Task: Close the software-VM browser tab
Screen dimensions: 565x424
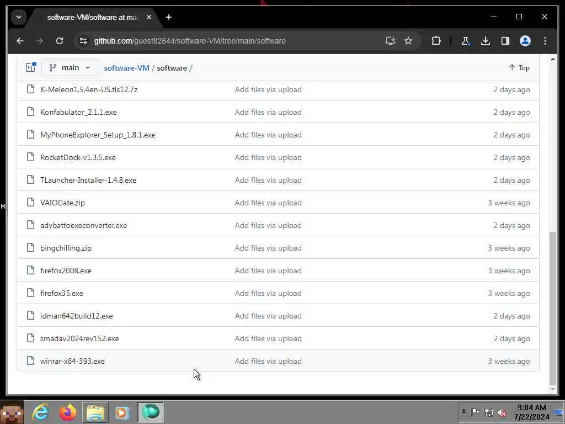Action: click(149, 17)
